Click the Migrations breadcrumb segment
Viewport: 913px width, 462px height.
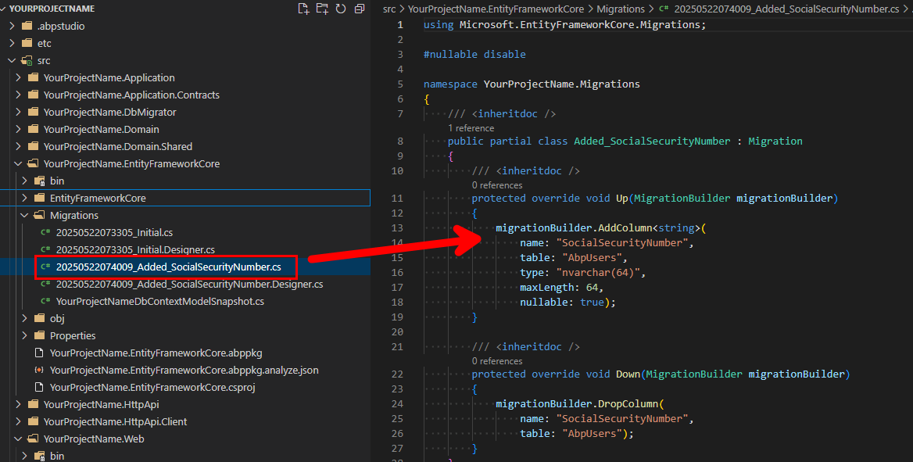pyautogui.click(x=621, y=9)
